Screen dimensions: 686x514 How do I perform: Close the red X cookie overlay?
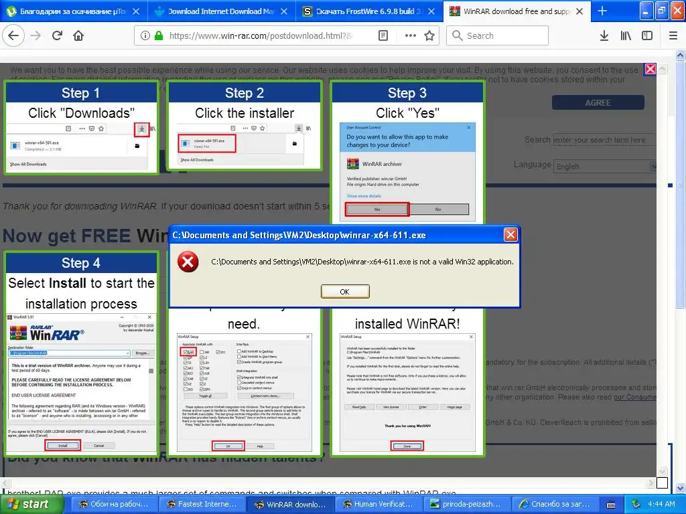[650, 69]
